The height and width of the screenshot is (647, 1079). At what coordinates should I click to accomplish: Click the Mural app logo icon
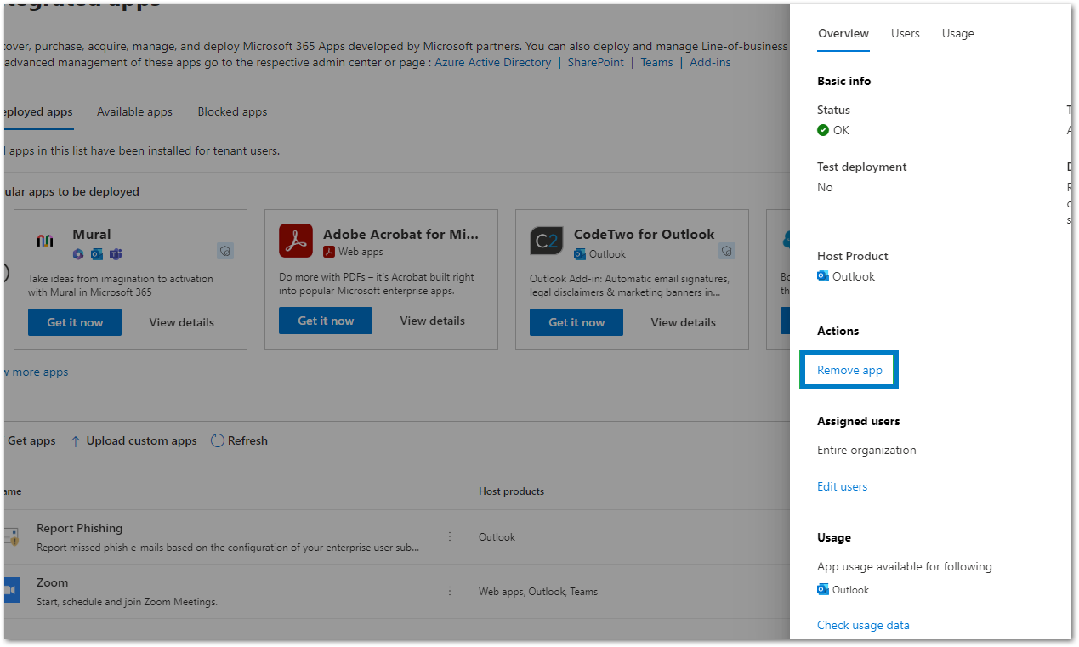45,241
